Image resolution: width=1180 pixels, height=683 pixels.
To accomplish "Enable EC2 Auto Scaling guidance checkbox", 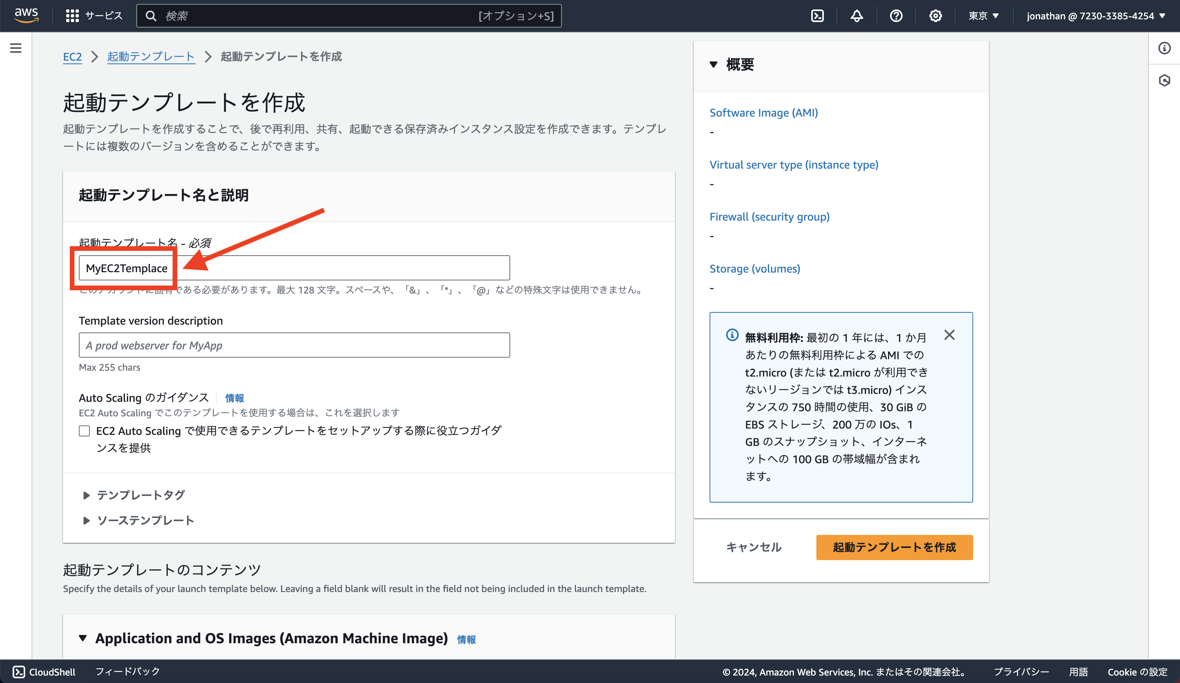I will tap(84, 430).
